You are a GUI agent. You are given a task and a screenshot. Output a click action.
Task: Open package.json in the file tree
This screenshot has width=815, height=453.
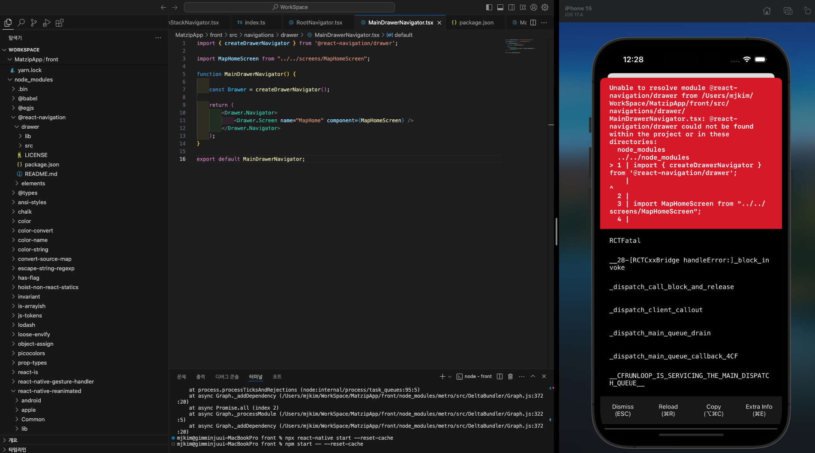tap(84, 165)
